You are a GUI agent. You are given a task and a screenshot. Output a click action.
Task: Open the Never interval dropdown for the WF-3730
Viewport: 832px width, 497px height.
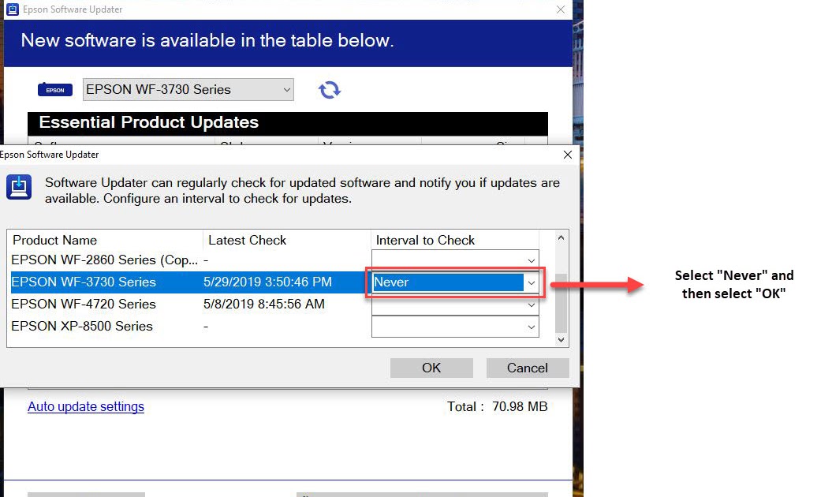(455, 282)
